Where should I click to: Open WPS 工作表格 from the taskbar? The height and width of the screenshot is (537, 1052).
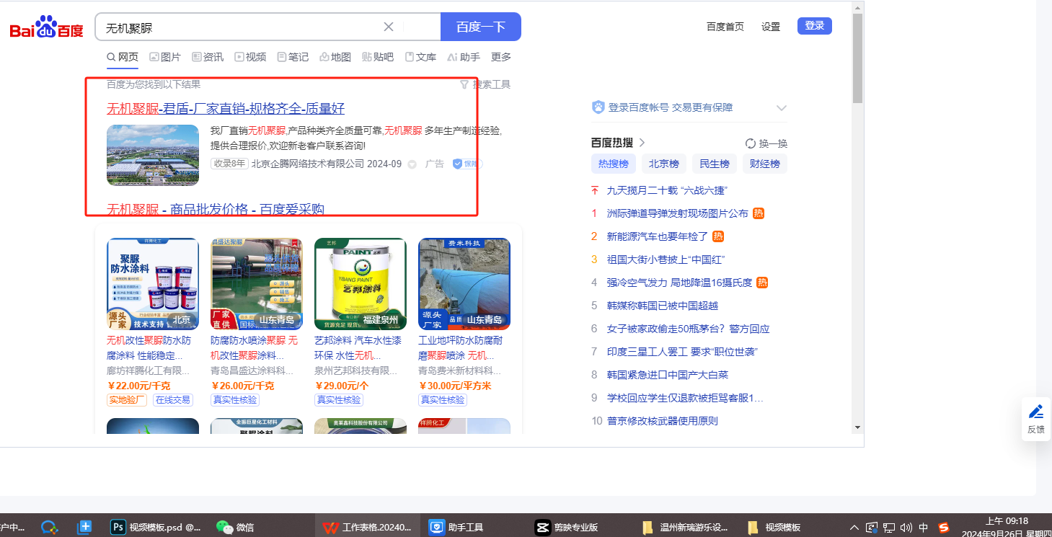(368, 527)
